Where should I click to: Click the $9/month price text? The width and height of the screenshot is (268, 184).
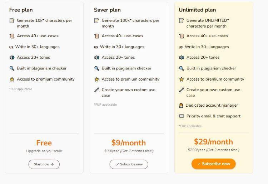[129, 142]
